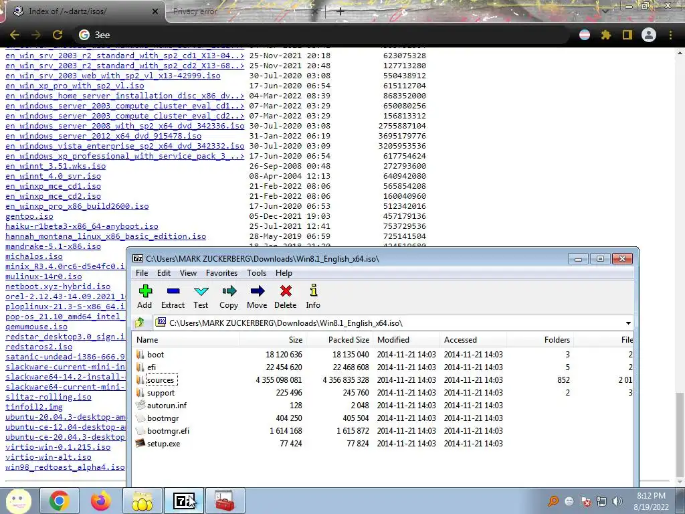Toggle the Chrome side panel icon
685x514 pixels.
point(627,35)
